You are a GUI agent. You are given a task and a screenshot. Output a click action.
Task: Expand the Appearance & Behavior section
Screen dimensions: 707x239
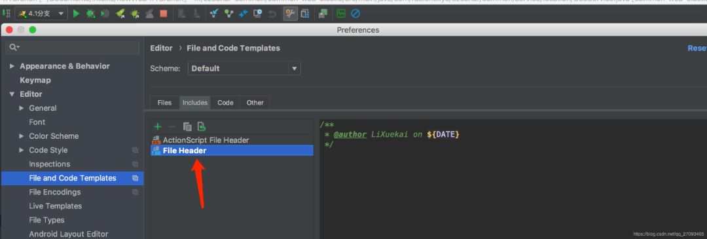12,66
